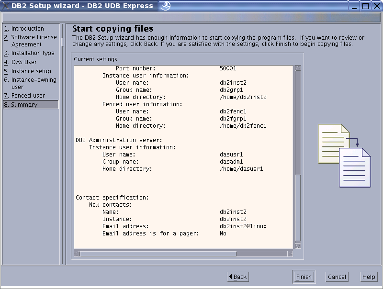The image size is (383, 289).
Task: Go Back to the previous step
Action: click(x=238, y=277)
